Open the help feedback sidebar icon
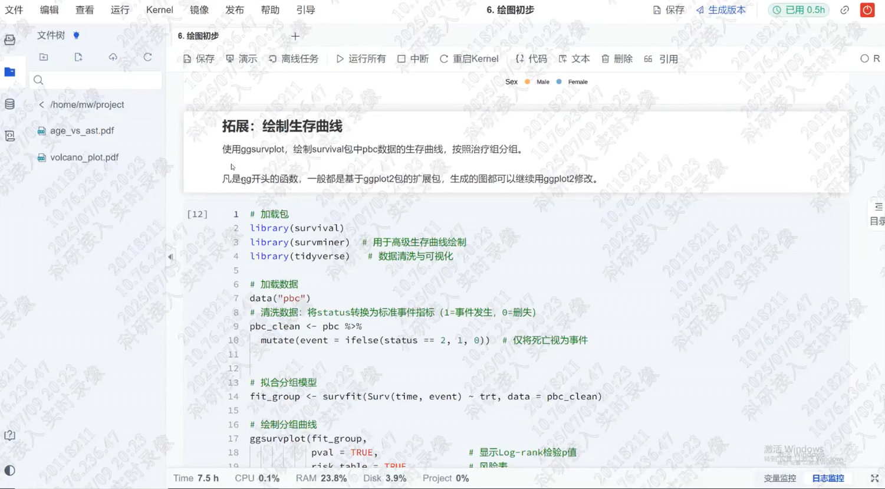The height and width of the screenshot is (489, 885). 10,435
